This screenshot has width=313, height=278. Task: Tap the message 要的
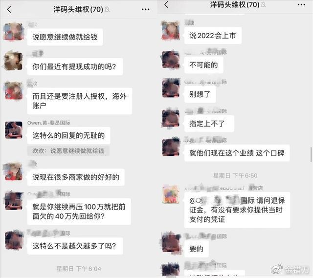197,249
